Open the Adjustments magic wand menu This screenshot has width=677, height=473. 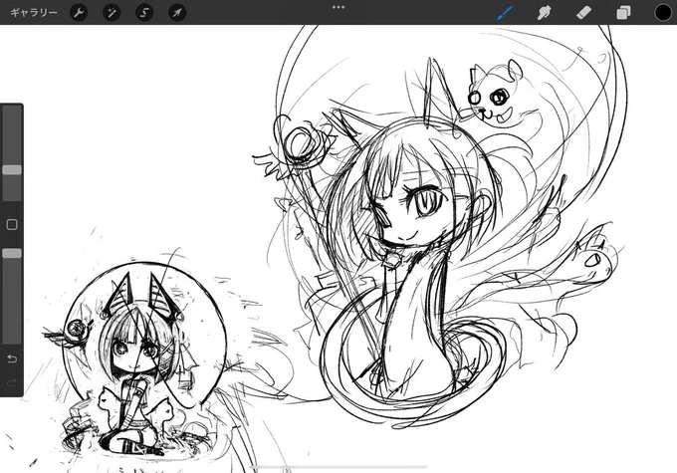[x=112, y=13]
